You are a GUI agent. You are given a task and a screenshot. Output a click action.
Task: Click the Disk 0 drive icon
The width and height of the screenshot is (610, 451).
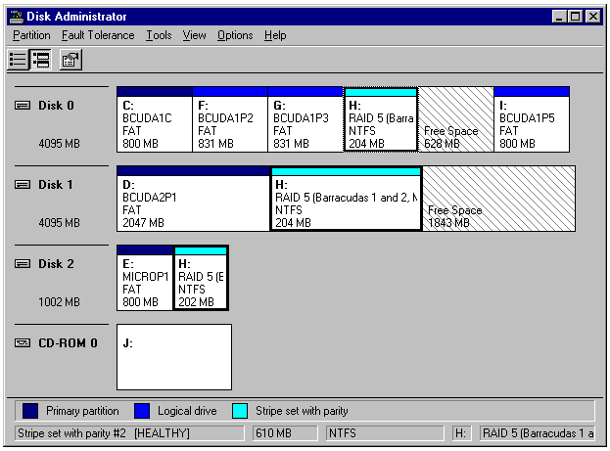tap(23, 106)
